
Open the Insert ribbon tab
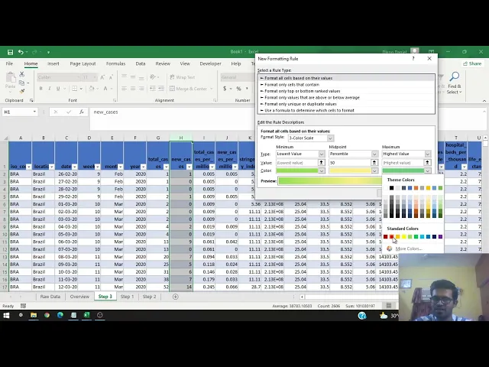point(53,63)
